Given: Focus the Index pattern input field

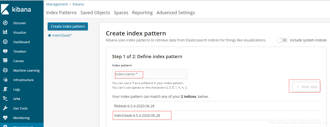Looking at the screenshot, I should point(150,74).
